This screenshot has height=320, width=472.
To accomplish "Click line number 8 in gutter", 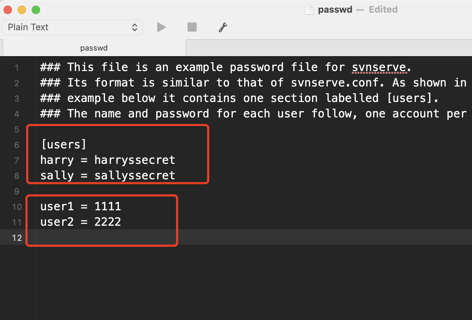I will [x=17, y=176].
